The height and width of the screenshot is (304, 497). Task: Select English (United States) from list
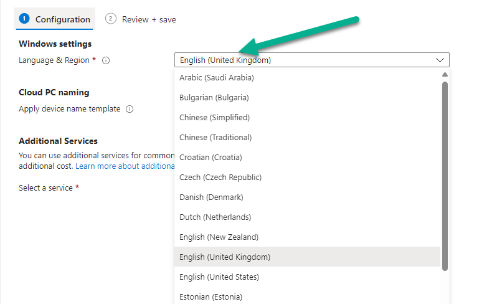(x=219, y=277)
